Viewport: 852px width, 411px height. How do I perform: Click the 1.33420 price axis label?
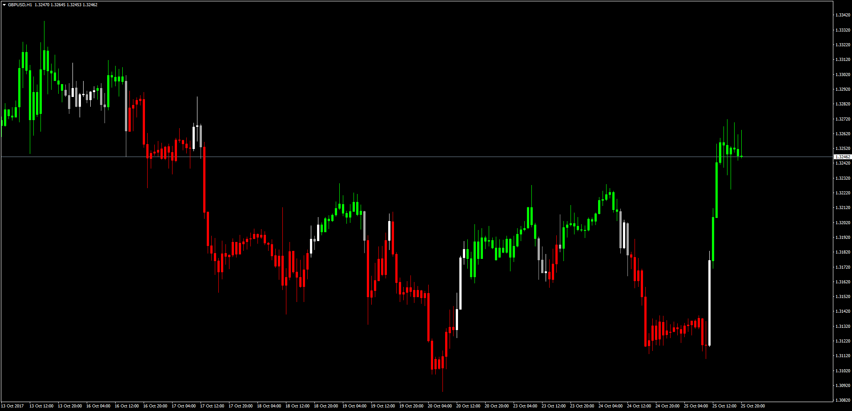843,15
